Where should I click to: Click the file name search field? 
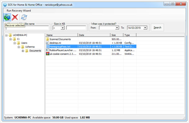(27, 28)
